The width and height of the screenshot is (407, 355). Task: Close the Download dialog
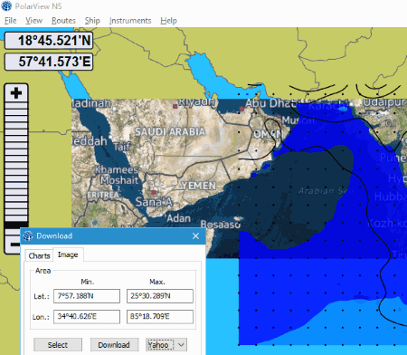point(195,235)
